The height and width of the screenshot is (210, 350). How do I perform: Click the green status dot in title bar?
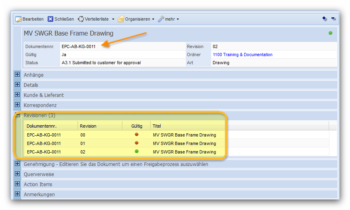(330, 33)
